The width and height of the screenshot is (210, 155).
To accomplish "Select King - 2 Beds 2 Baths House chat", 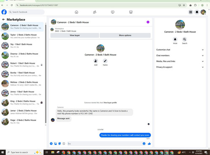I will [22, 102].
